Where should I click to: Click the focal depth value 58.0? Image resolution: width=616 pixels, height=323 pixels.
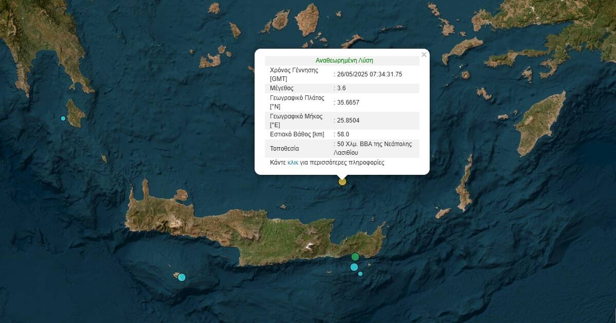(x=343, y=134)
